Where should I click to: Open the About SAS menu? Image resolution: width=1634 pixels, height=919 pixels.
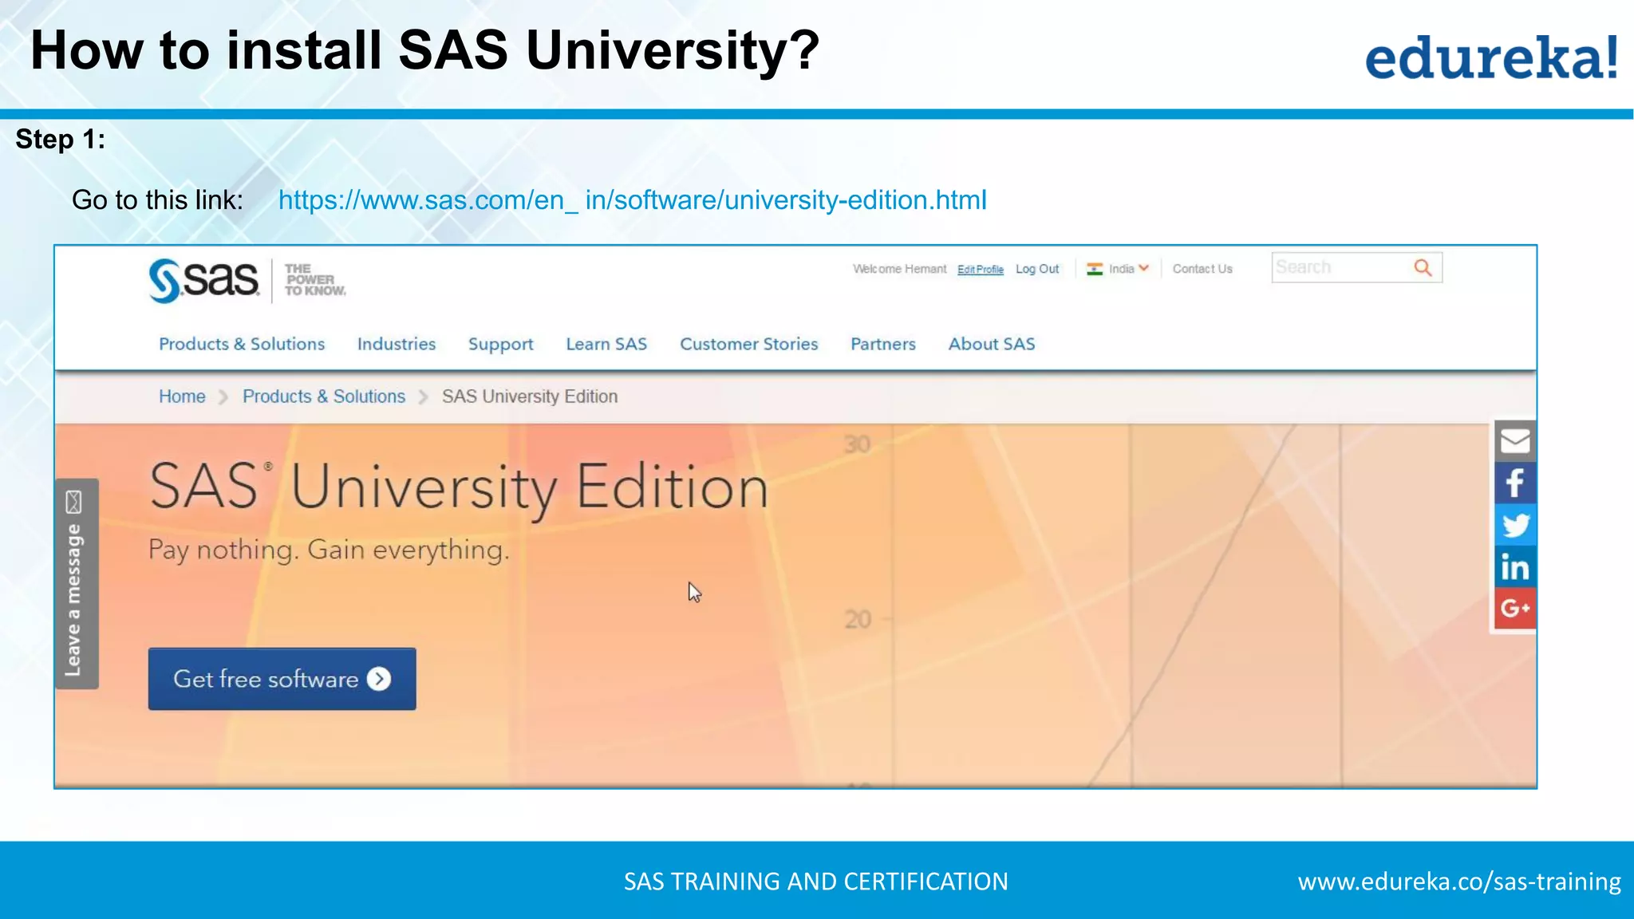click(992, 344)
